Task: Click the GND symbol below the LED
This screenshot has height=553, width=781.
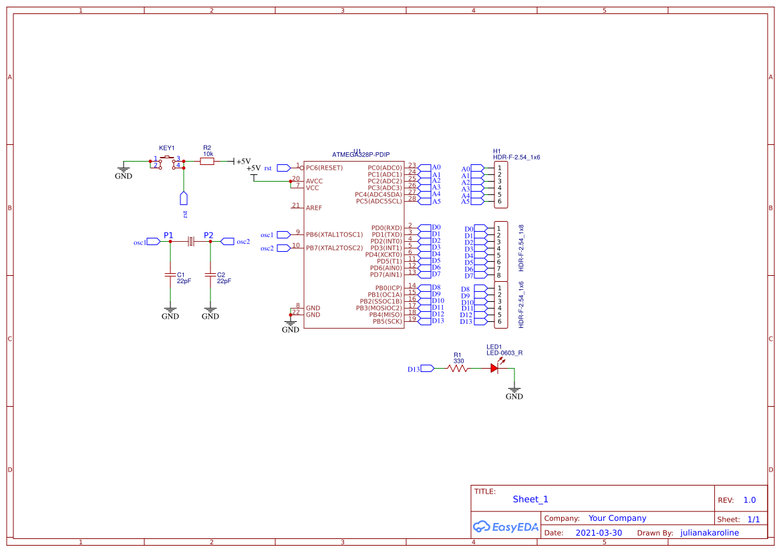Action: (x=514, y=391)
